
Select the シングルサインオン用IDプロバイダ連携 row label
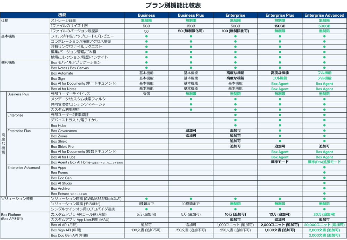83,209
